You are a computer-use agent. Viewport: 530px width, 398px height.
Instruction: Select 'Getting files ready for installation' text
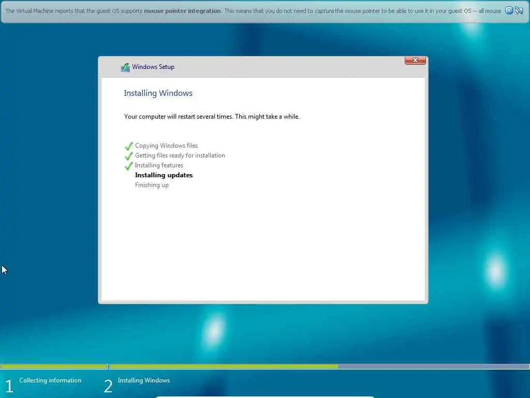(x=180, y=155)
